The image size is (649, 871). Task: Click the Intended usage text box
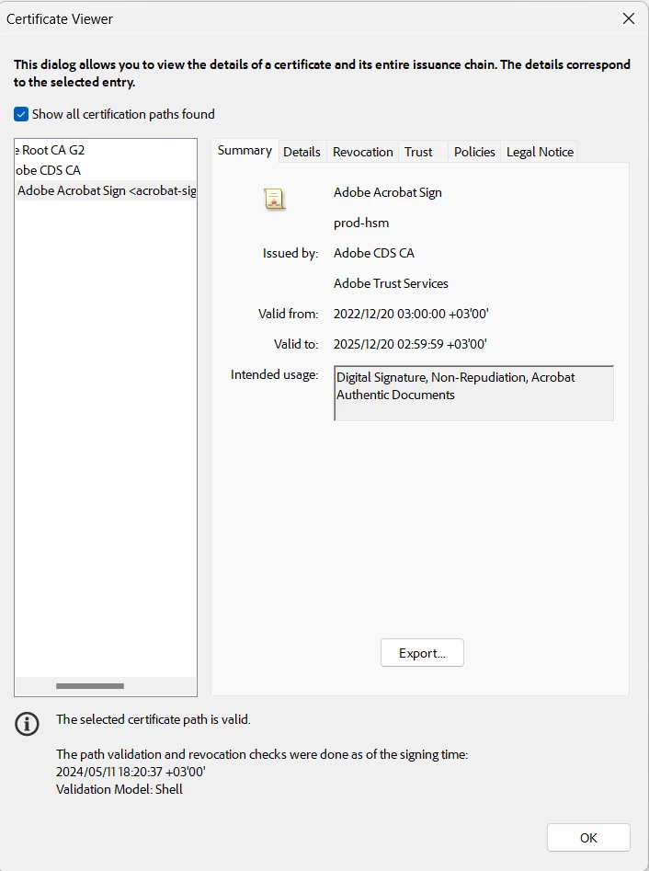473,393
